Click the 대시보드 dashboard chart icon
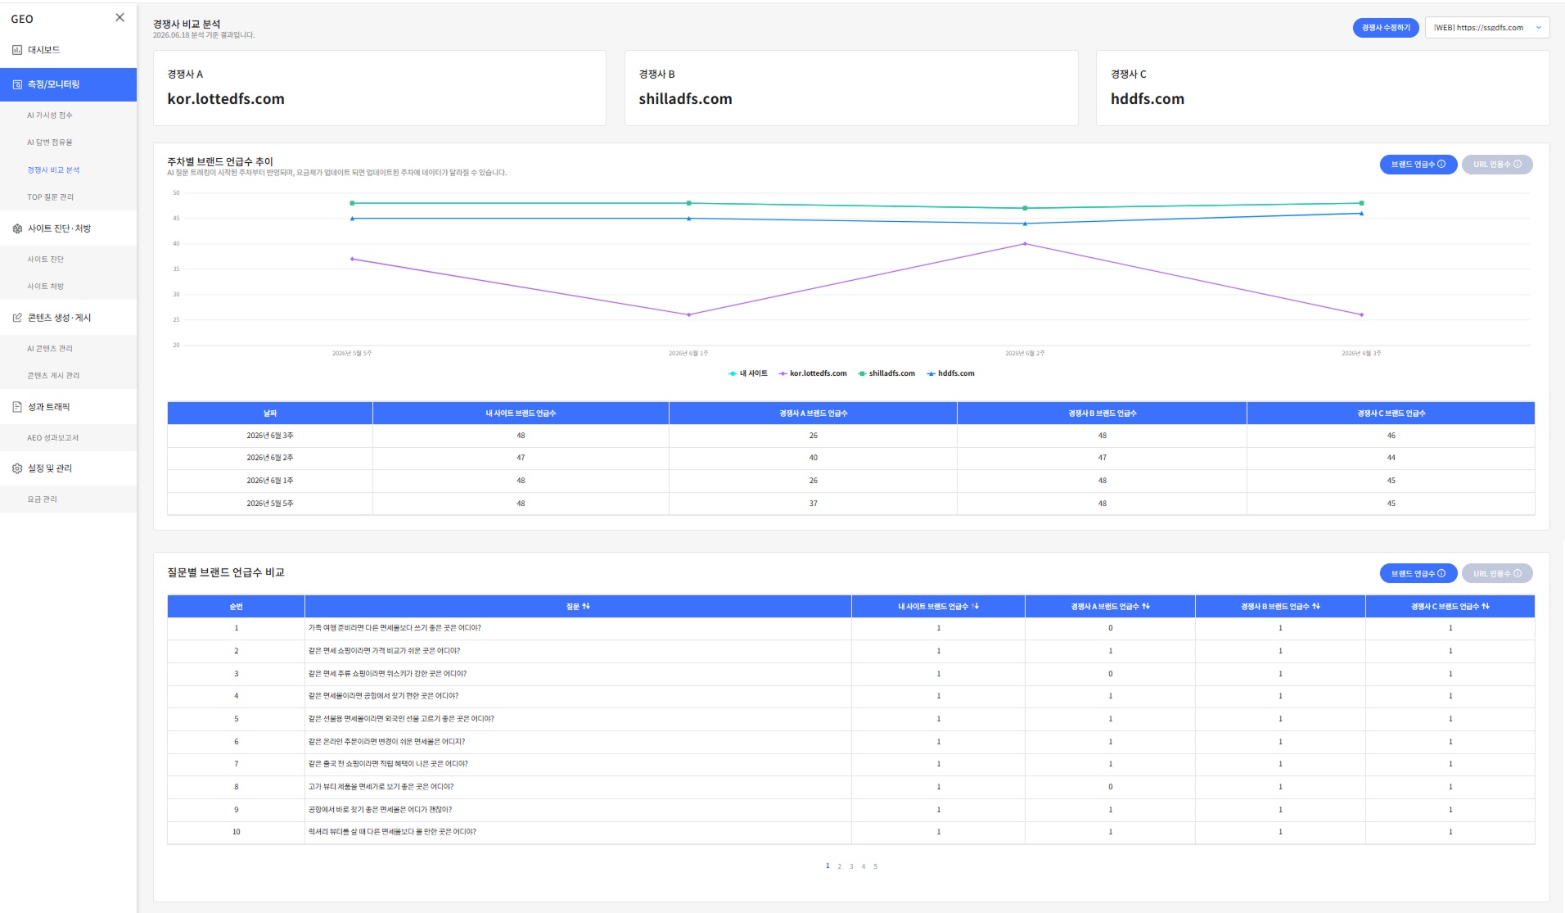The height and width of the screenshot is (913, 1565). click(x=17, y=50)
